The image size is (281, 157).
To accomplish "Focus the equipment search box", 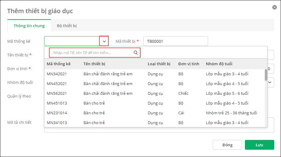I will pyautogui.click(x=92, y=53).
